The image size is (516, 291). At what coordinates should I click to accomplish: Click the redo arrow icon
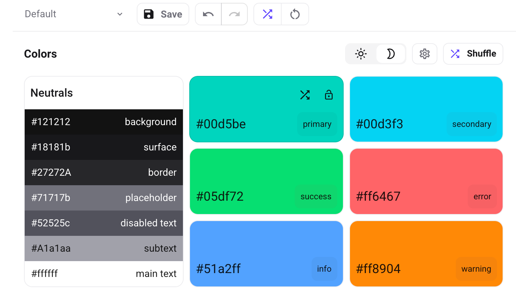[234, 14]
